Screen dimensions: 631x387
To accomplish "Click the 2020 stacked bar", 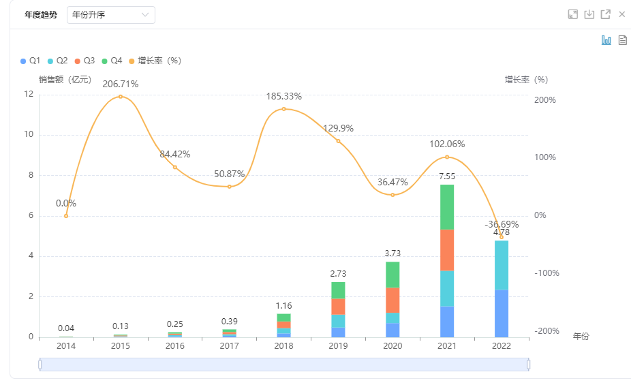I will tap(393, 299).
